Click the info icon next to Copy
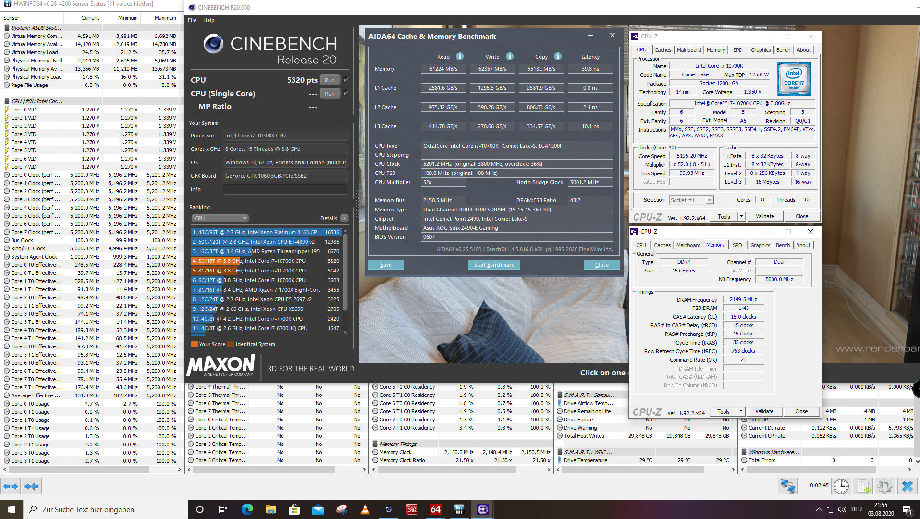This screenshot has width=920, height=519. tap(558, 56)
